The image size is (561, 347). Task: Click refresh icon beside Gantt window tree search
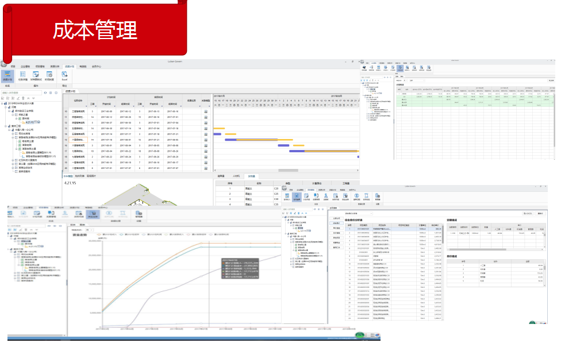[x=45, y=92]
